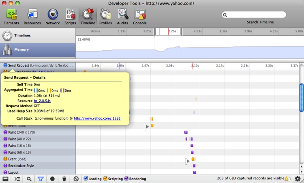
Task: Click the right overview window handle
Action: coord(181,32)
